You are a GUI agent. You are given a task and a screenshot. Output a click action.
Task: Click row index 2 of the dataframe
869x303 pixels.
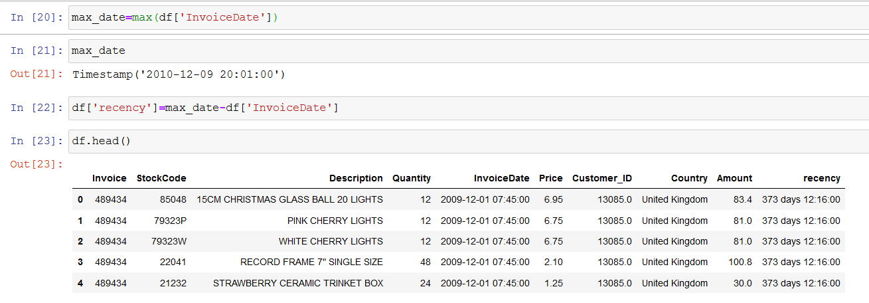pos(80,241)
